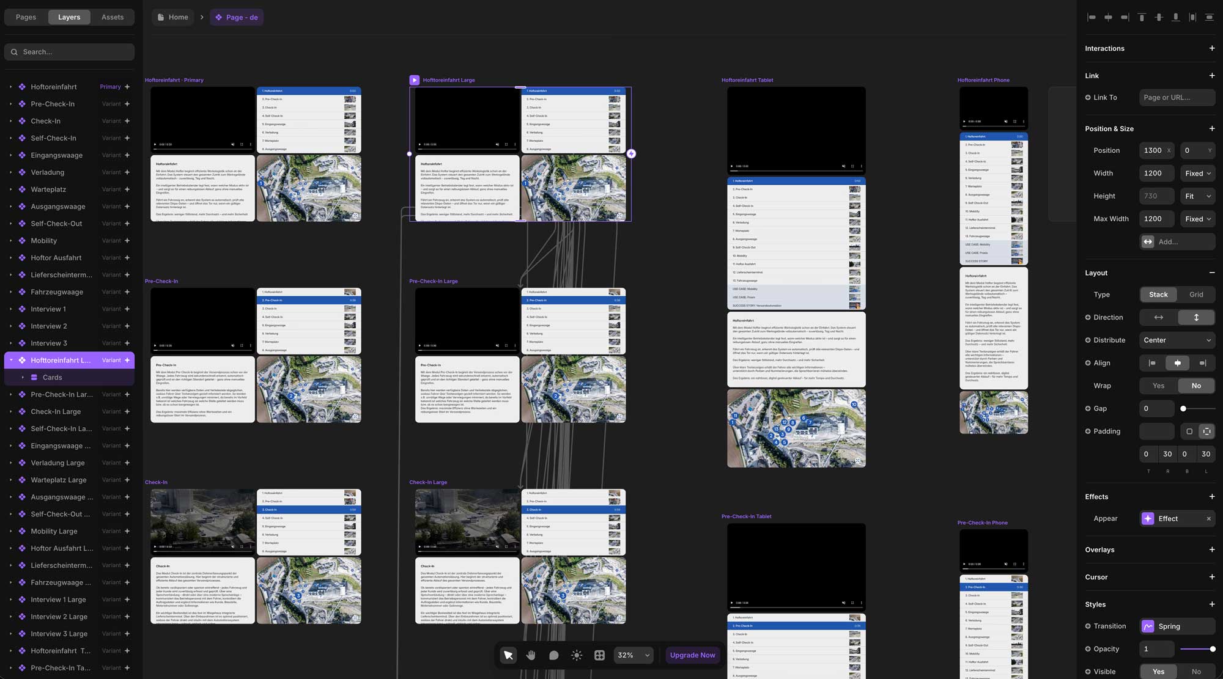Click distribute horizontally icon

click(1192, 17)
